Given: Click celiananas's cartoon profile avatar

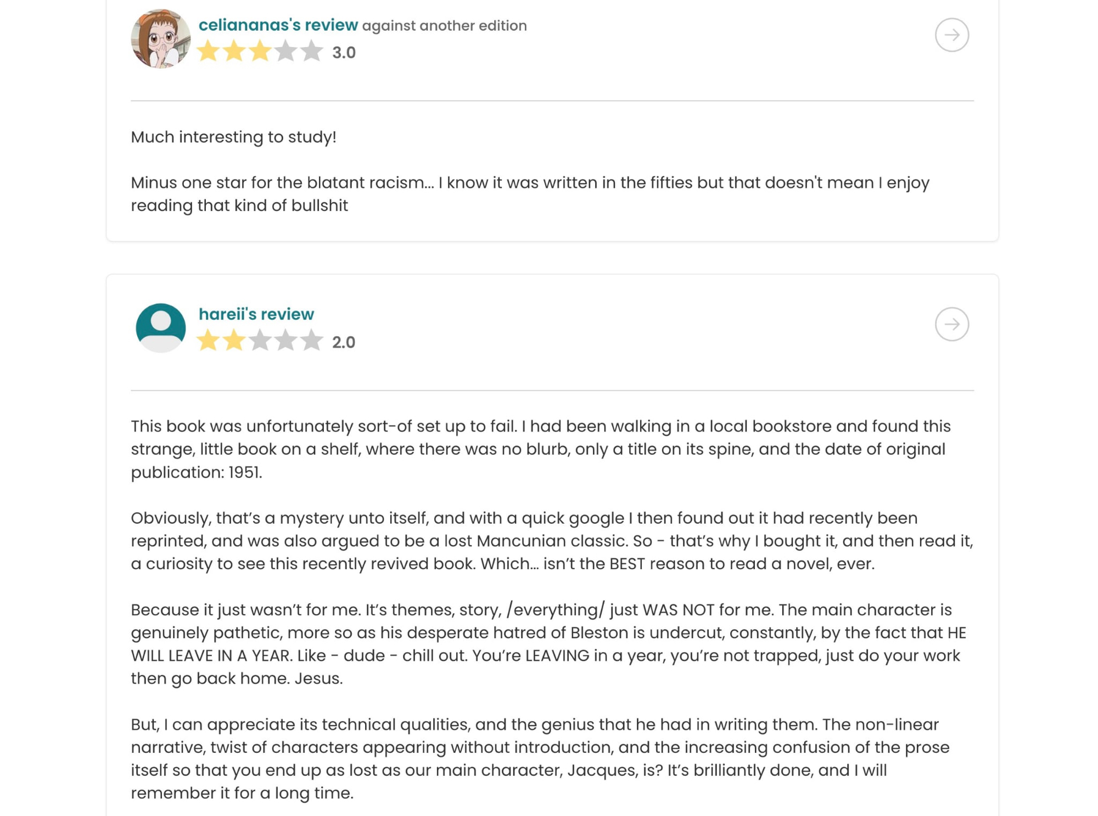Looking at the screenshot, I should coord(161,39).
